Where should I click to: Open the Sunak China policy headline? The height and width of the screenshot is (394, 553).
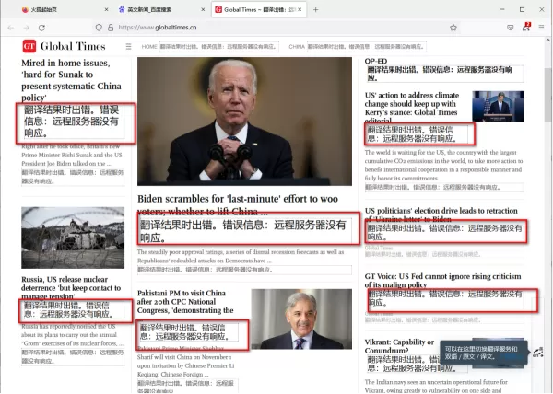[71, 80]
